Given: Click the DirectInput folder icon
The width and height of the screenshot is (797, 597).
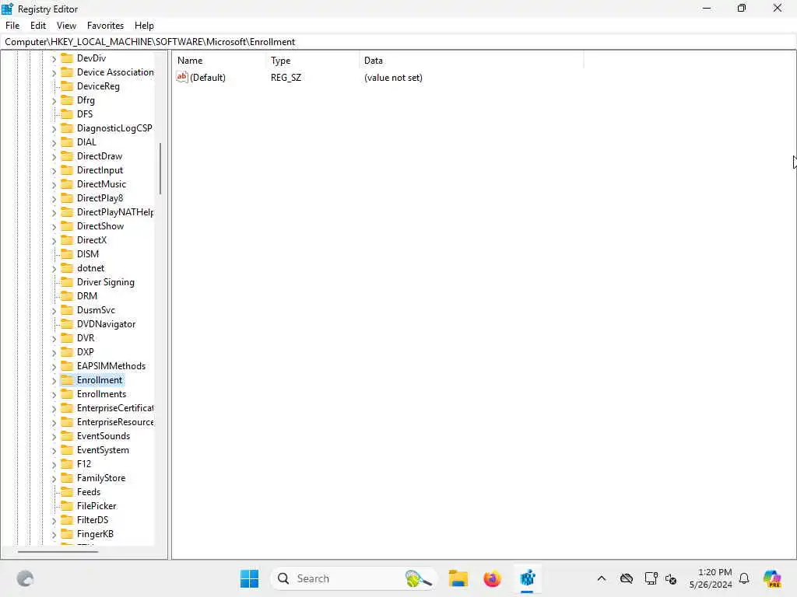Looking at the screenshot, I should tap(67, 169).
